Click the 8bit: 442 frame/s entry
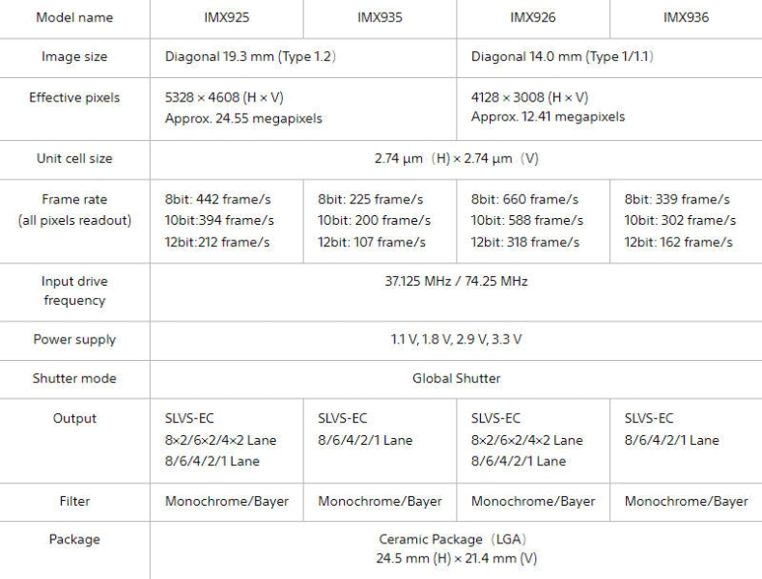The height and width of the screenshot is (579, 762). [217, 200]
